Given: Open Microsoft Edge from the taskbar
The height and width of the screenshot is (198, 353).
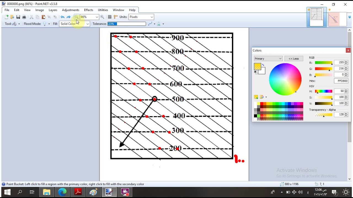Looking at the screenshot, I should point(62,192).
